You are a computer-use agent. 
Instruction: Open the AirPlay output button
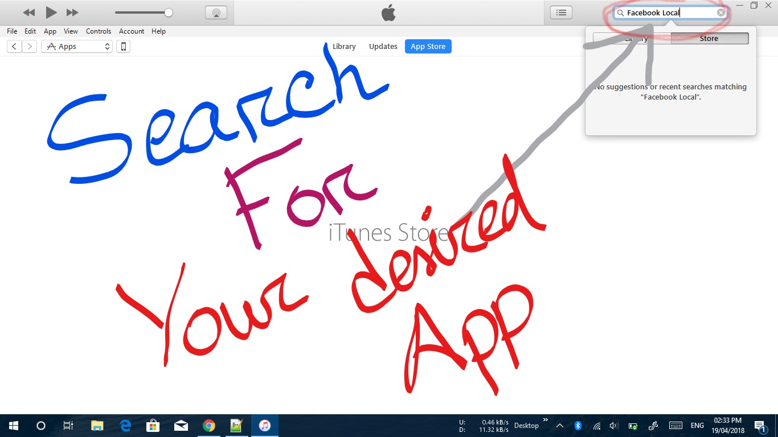click(x=216, y=13)
